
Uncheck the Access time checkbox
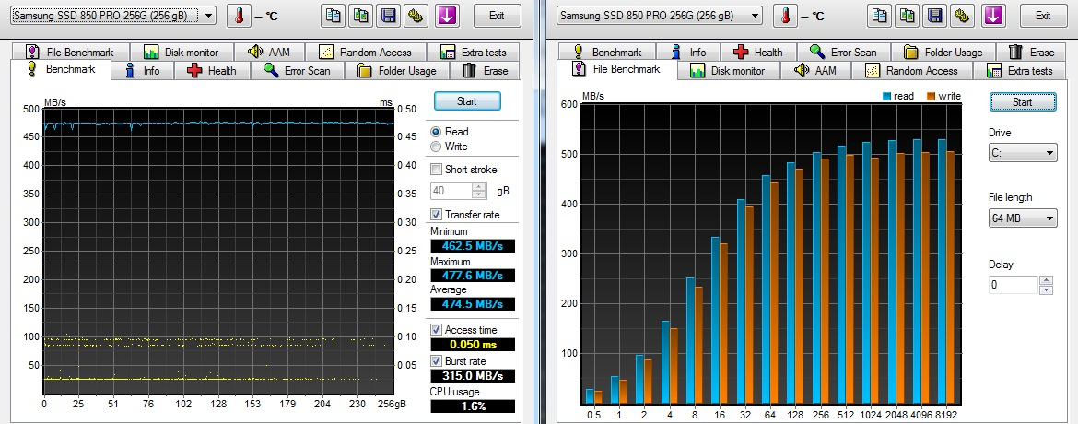[437, 330]
